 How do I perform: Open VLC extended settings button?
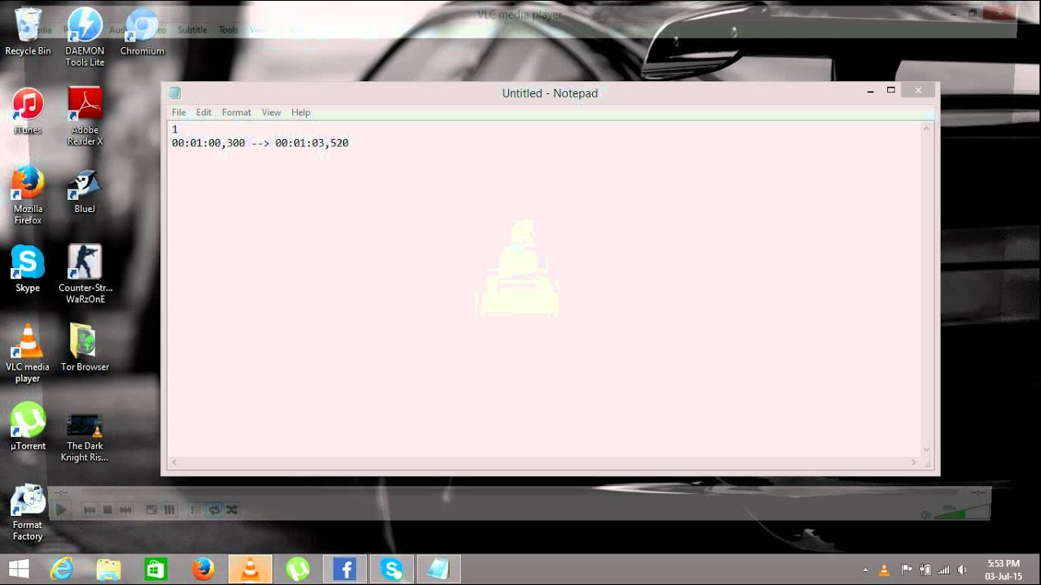coord(169,509)
